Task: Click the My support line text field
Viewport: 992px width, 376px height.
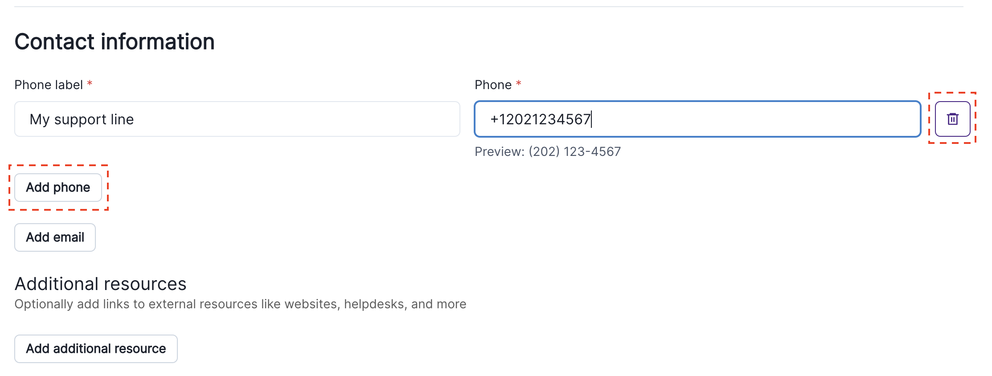Action: pos(236,119)
